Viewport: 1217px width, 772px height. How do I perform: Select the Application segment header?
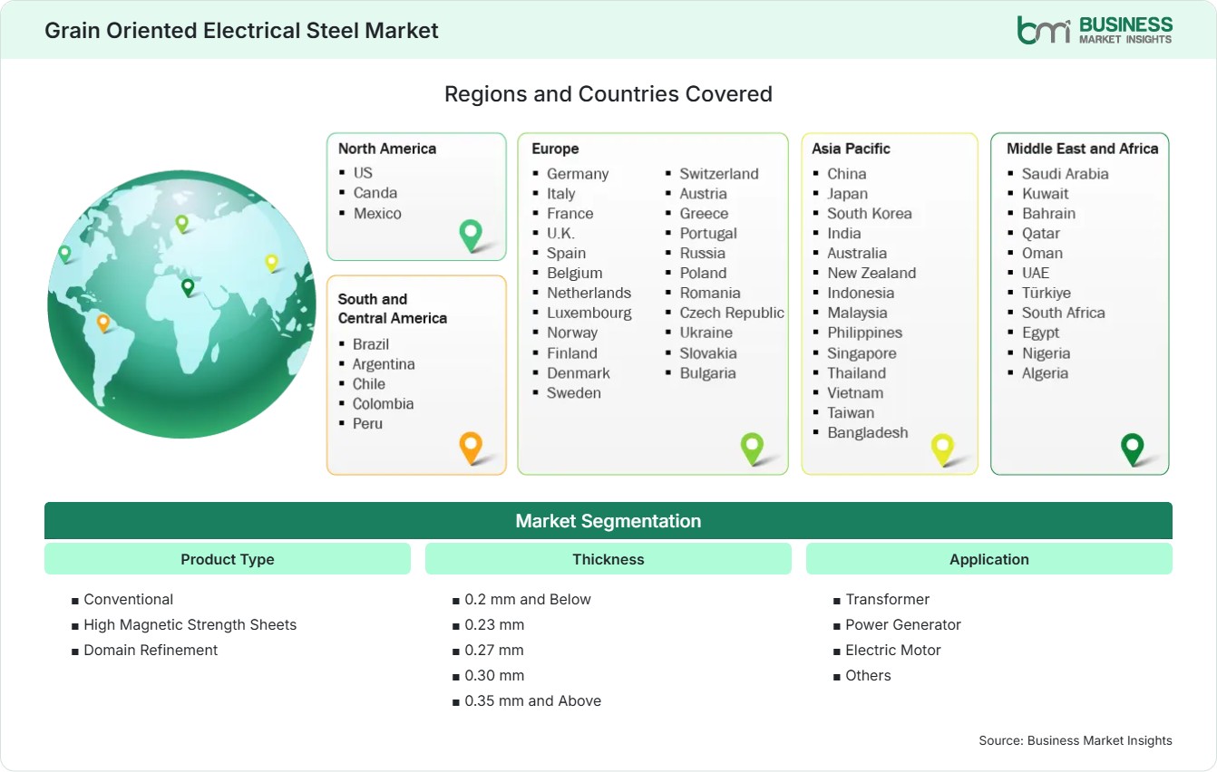989,559
